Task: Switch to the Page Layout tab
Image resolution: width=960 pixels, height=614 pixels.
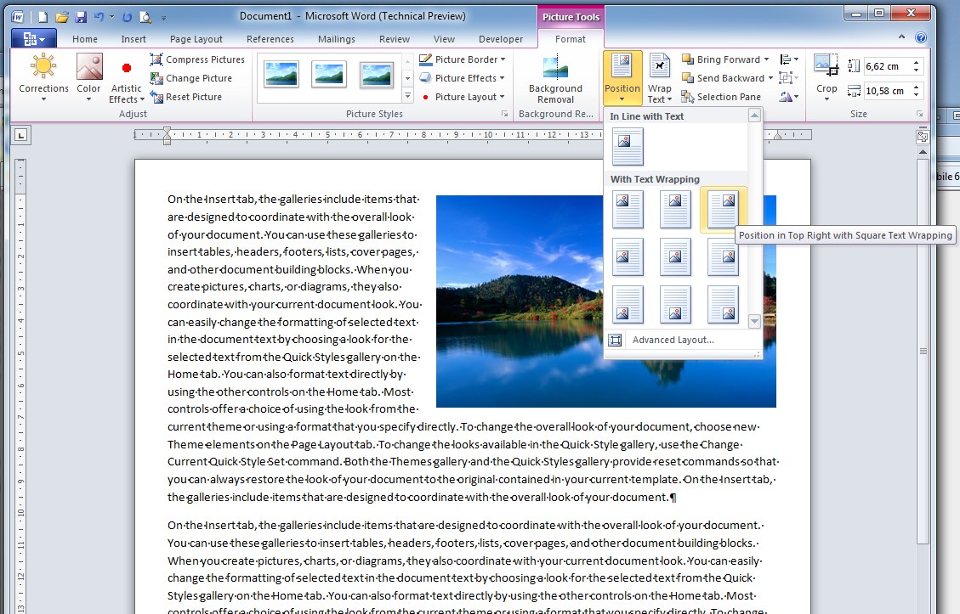Action: 196,39
